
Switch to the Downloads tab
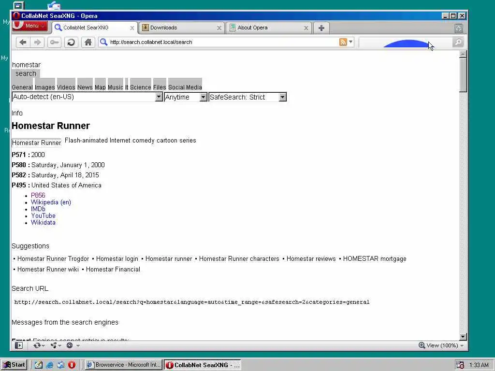[182, 28]
